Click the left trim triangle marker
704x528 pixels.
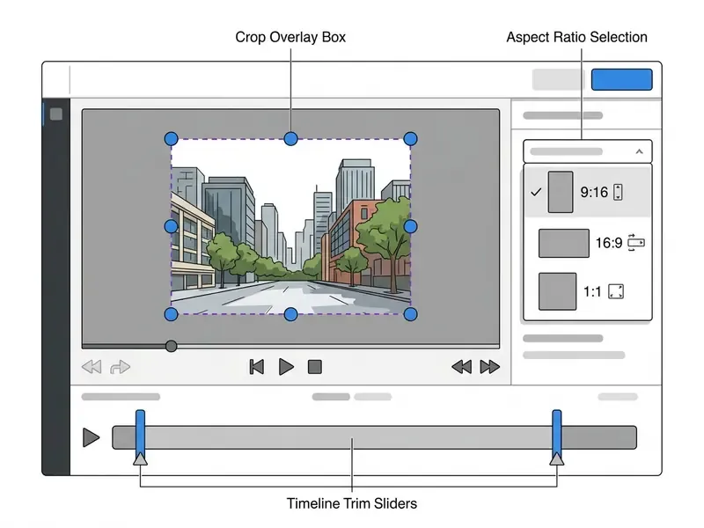[x=141, y=458]
